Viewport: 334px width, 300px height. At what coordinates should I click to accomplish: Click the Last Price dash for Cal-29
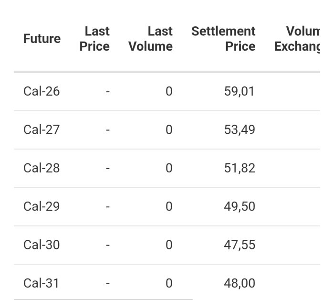(108, 206)
